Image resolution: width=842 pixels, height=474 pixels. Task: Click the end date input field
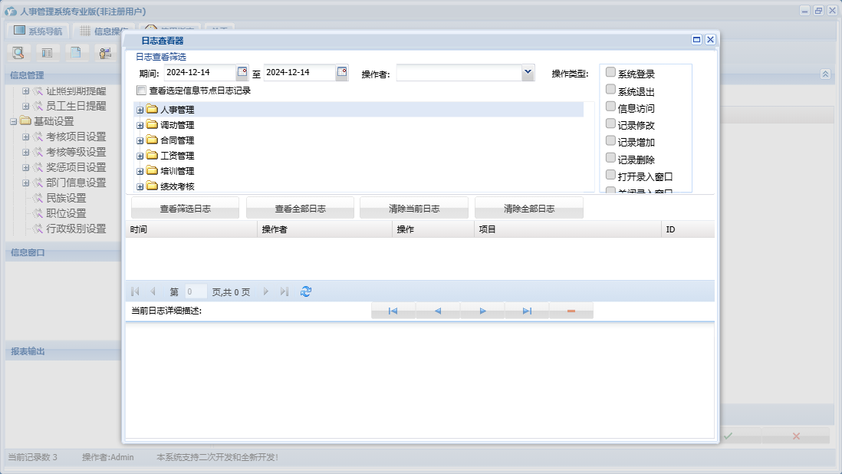coord(300,72)
